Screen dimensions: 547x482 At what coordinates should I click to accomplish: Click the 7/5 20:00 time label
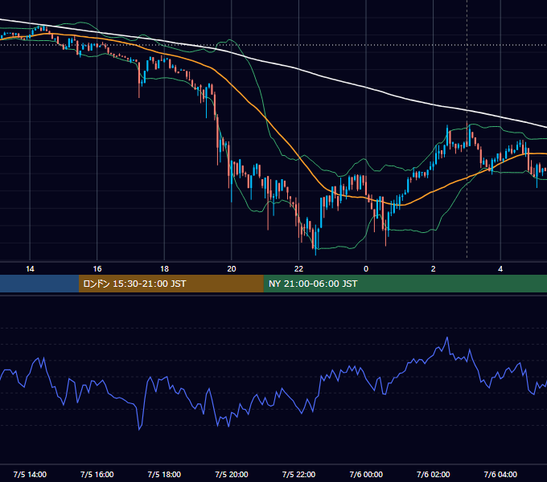tap(232, 474)
